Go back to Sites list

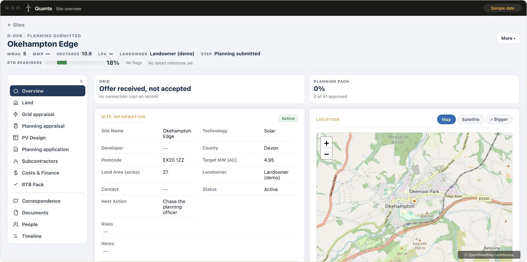[x=16, y=25]
